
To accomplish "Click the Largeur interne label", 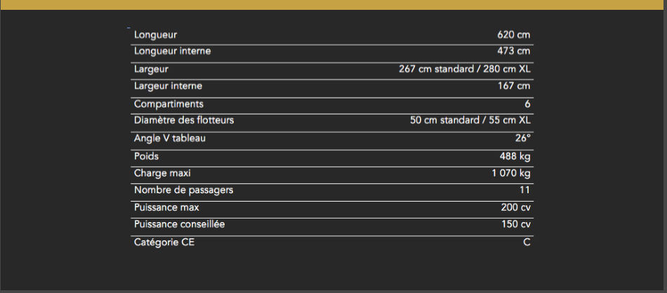I will click(x=168, y=86).
